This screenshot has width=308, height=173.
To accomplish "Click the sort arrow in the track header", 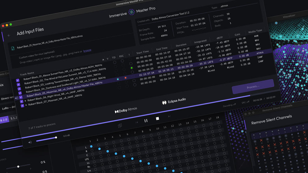I will [x=103, y=59].
